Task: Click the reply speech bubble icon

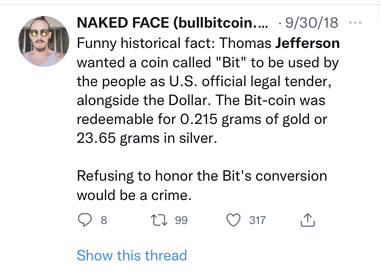Action: (x=84, y=220)
